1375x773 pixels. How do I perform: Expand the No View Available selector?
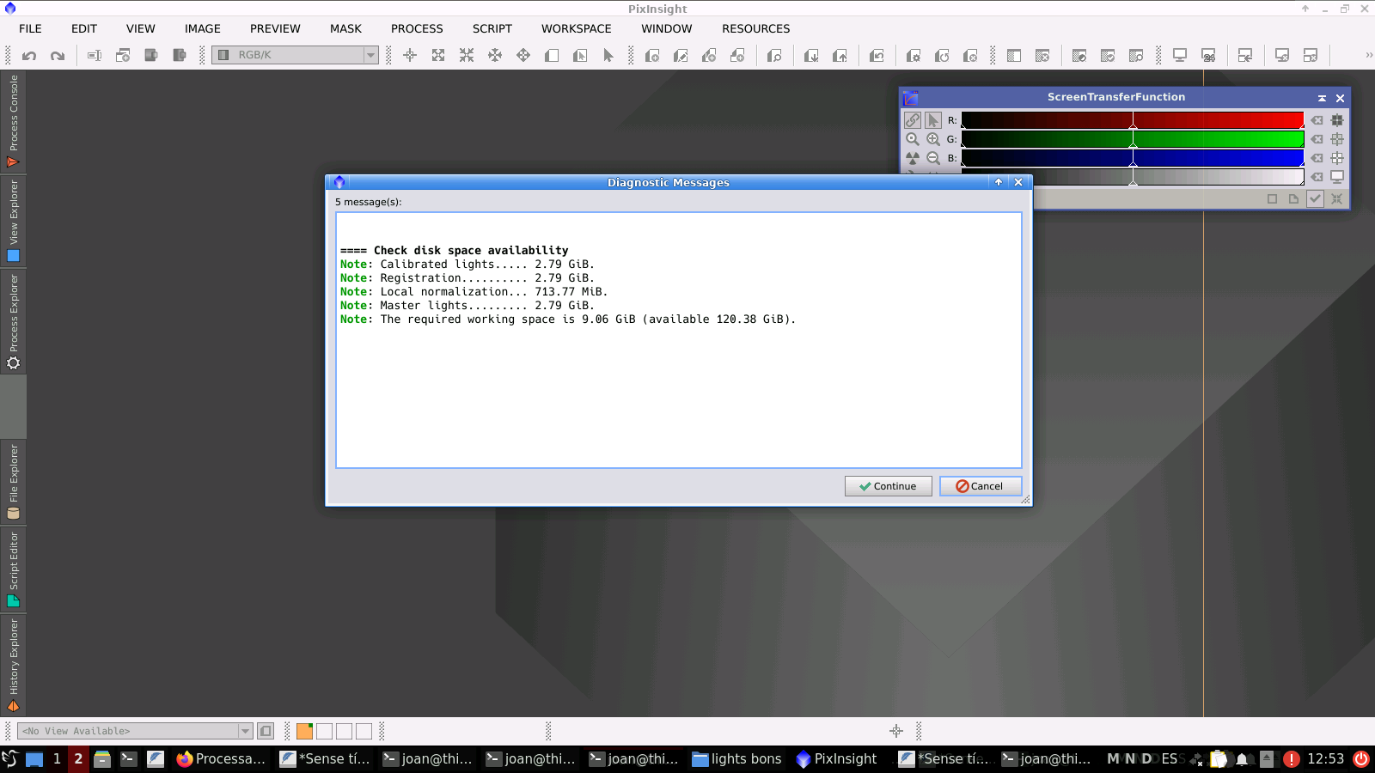(x=245, y=731)
